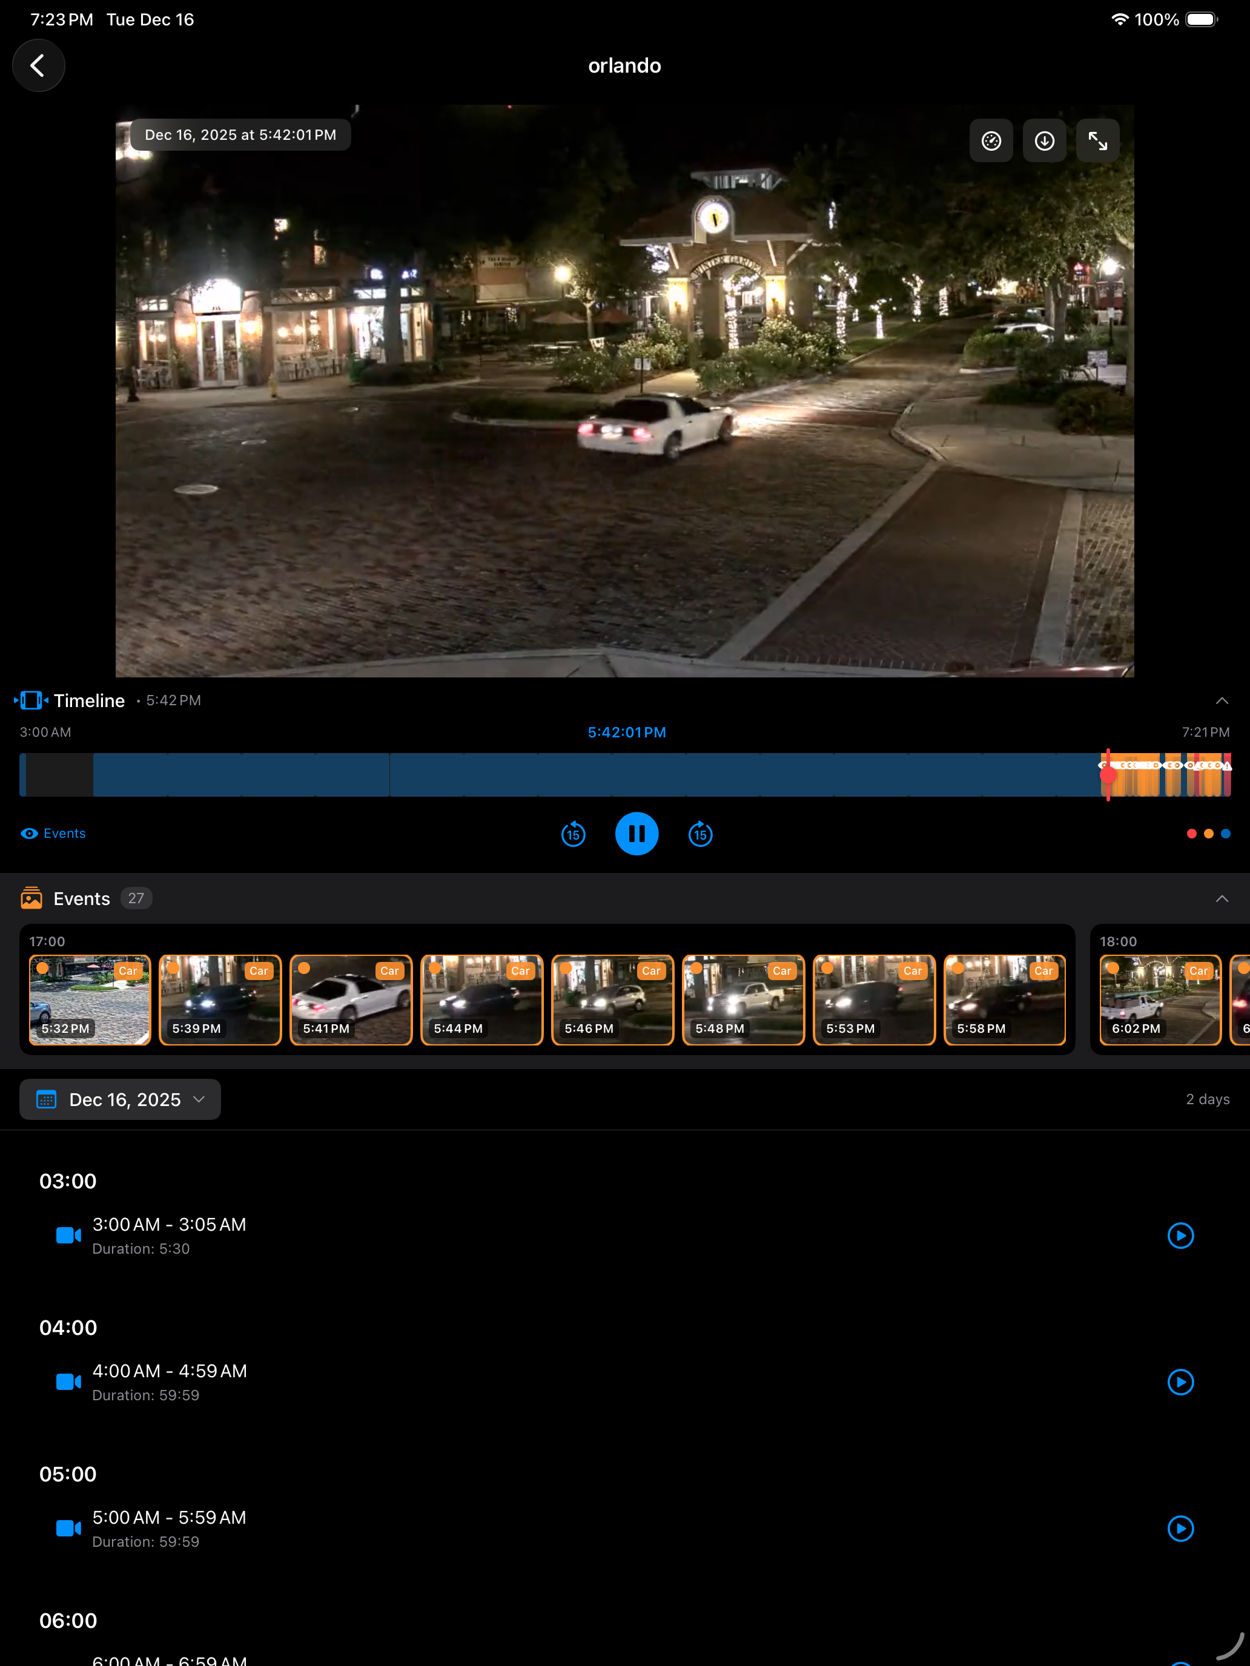Select the red stream quality dot
The image size is (1250, 1666).
pyautogui.click(x=1192, y=834)
